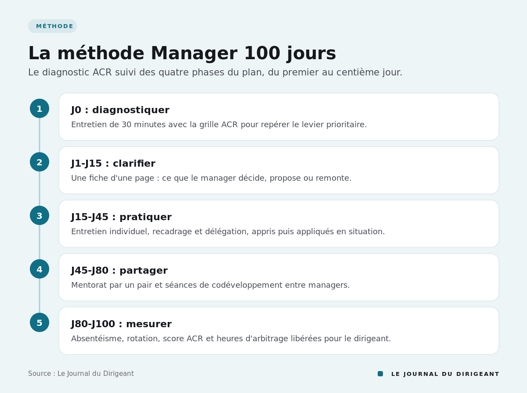Click the MÉTHODE tag label
This screenshot has height=393, width=527.
point(52,26)
